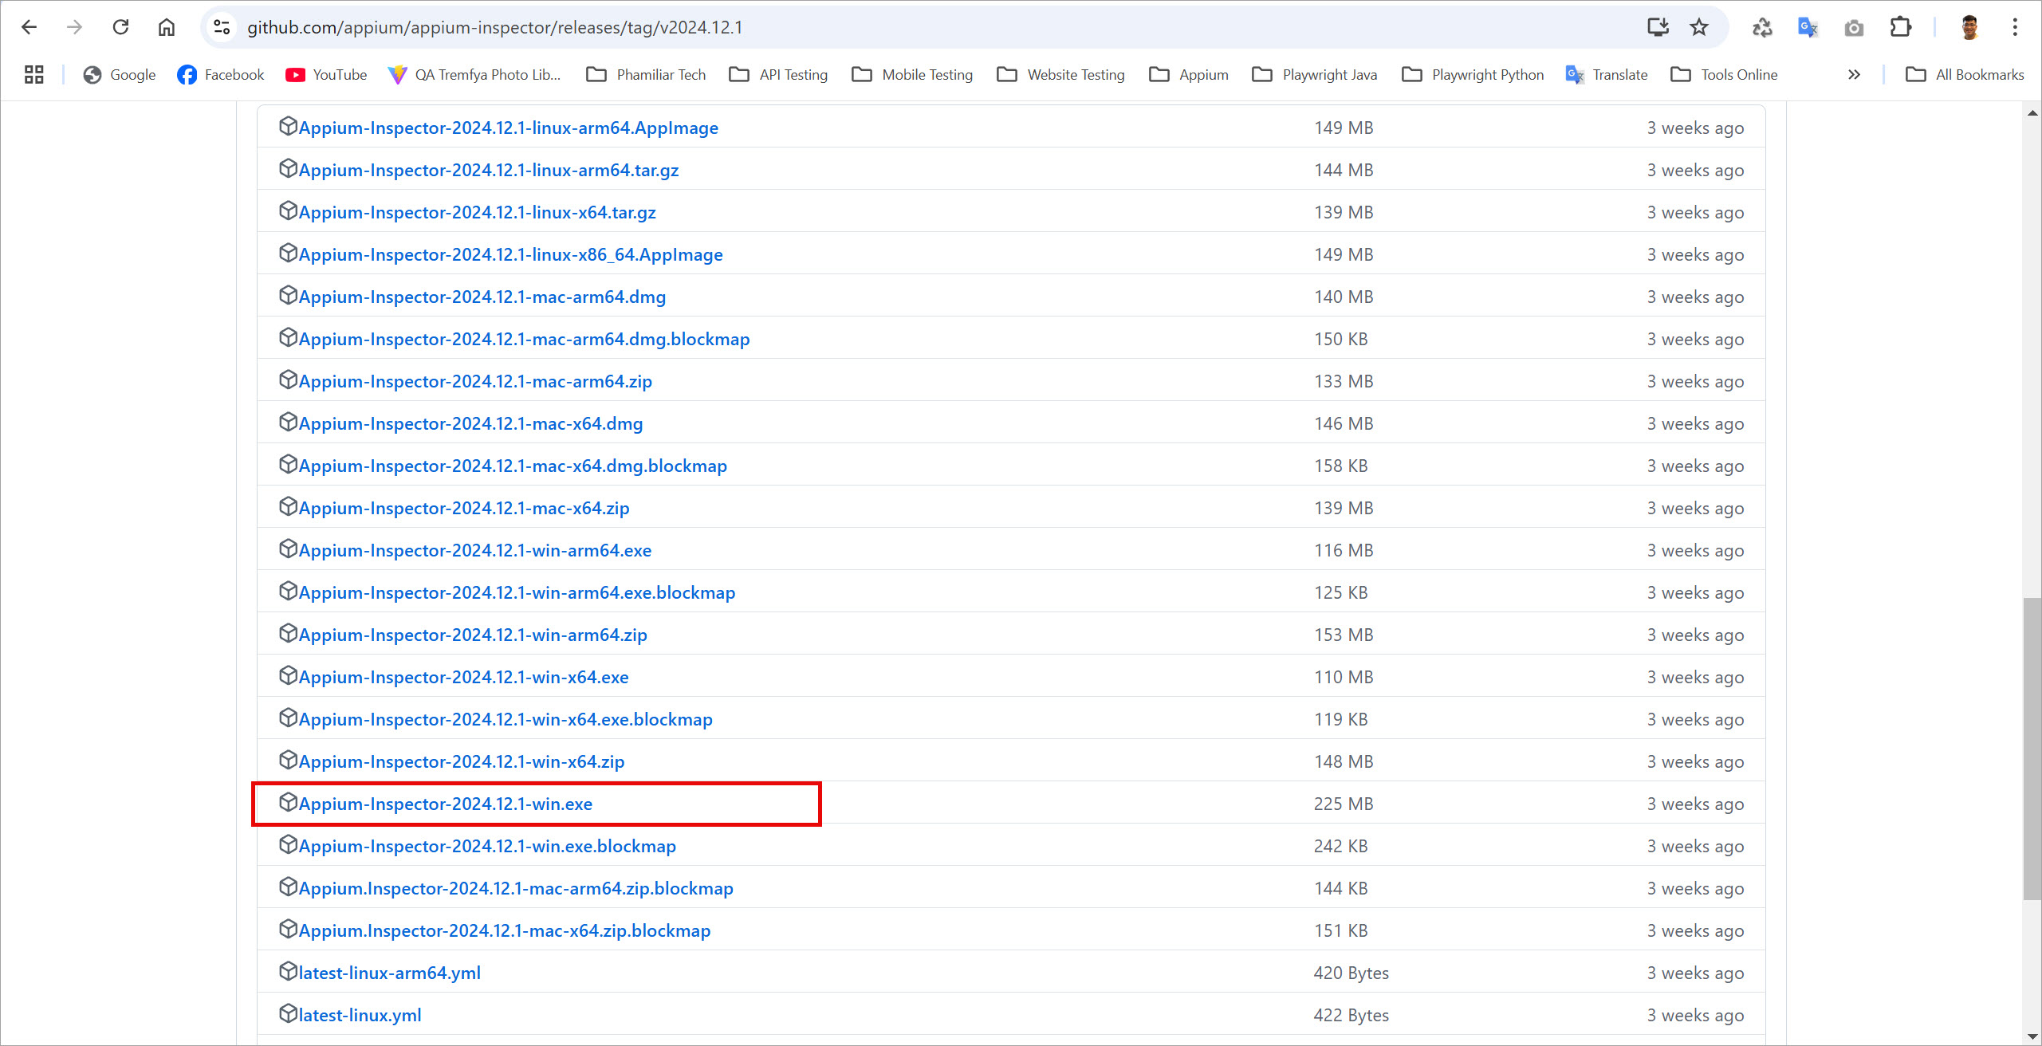The width and height of the screenshot is (2042, 1046).
Task: Open the All Bookmarks folder
Action: click(x=1965, y=74)
